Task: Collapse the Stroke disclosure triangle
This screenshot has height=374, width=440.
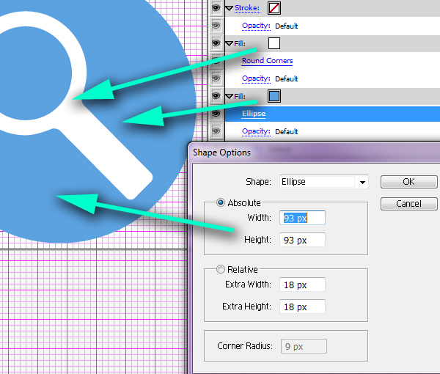Action: tap(230, 8)
